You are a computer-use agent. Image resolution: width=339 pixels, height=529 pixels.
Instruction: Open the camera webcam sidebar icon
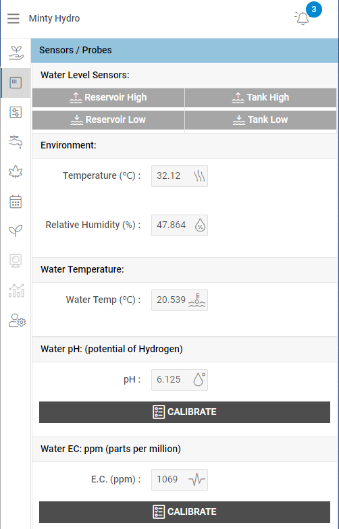pos(16,260)
